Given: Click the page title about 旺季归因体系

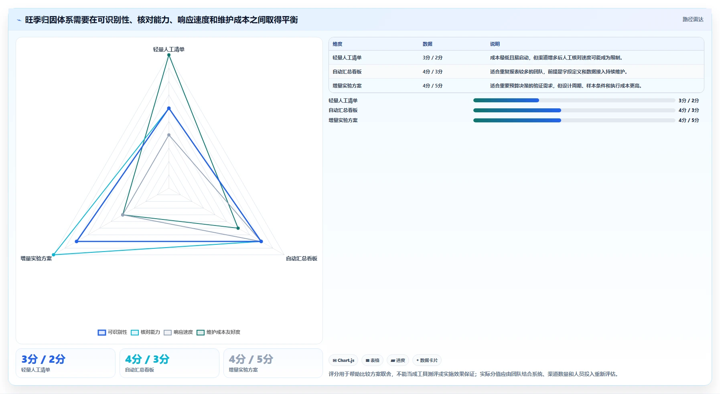Looking at the screenshot, I should [161, 20].
